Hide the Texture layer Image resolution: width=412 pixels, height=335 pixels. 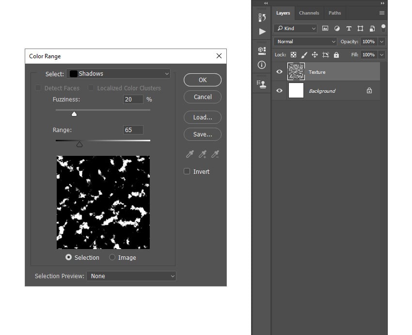pyautogui.click(x=279, y=72)
